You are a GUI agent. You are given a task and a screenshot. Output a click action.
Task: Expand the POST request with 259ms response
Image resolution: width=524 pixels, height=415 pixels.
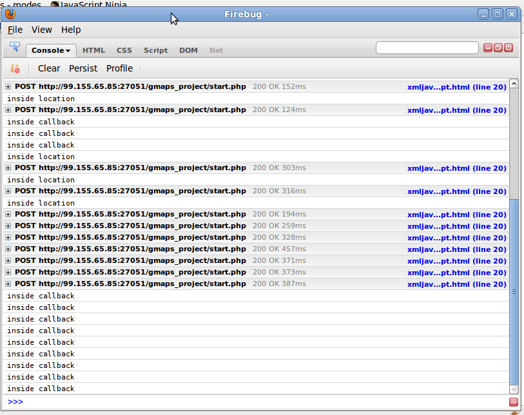click(x=8, y=226)
